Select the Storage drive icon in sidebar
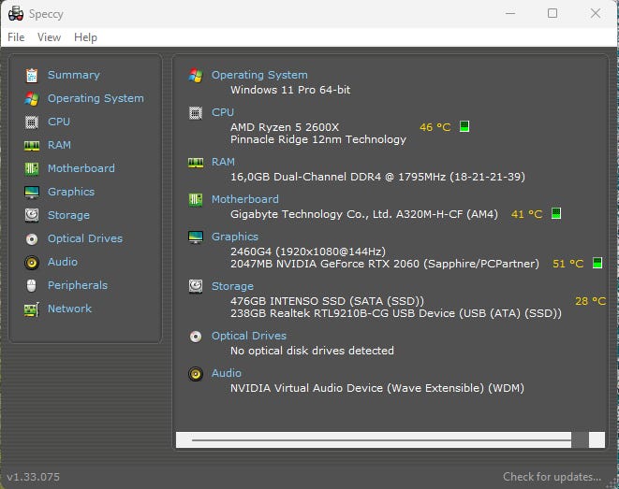The height and width of the screenshot is (489, 619). 32,215
